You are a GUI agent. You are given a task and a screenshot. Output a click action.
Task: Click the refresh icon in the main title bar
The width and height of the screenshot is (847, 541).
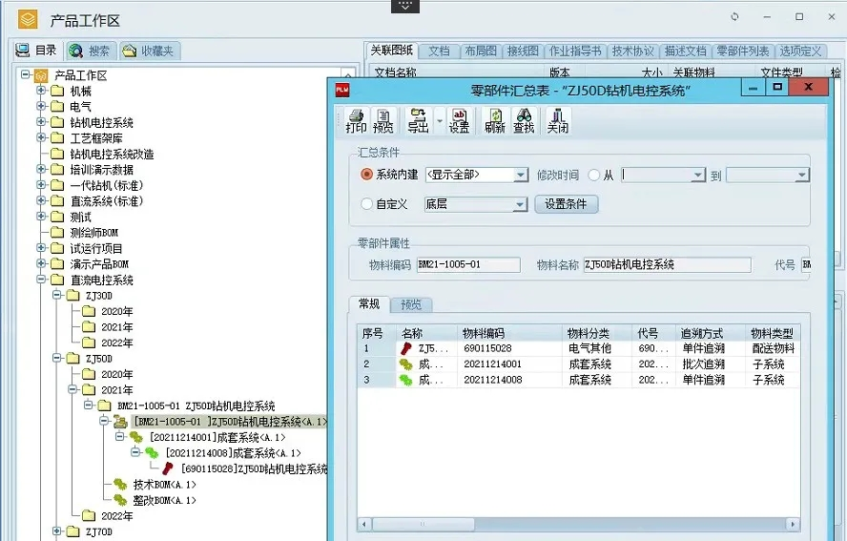coord(734,17)
